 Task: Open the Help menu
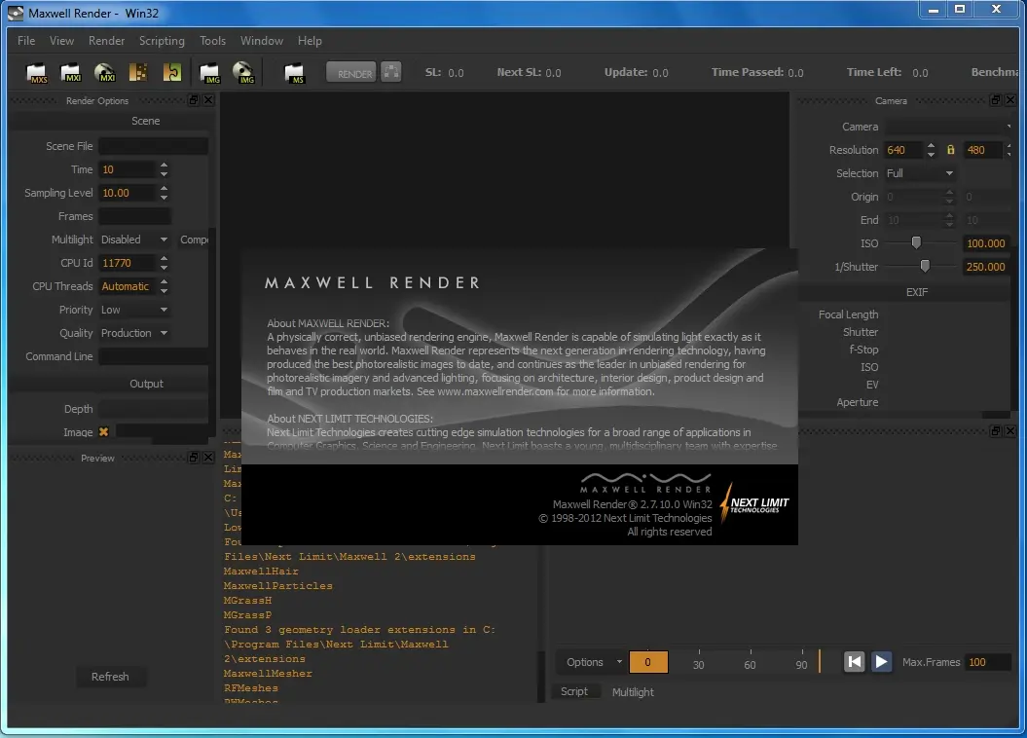click(310, 41)
